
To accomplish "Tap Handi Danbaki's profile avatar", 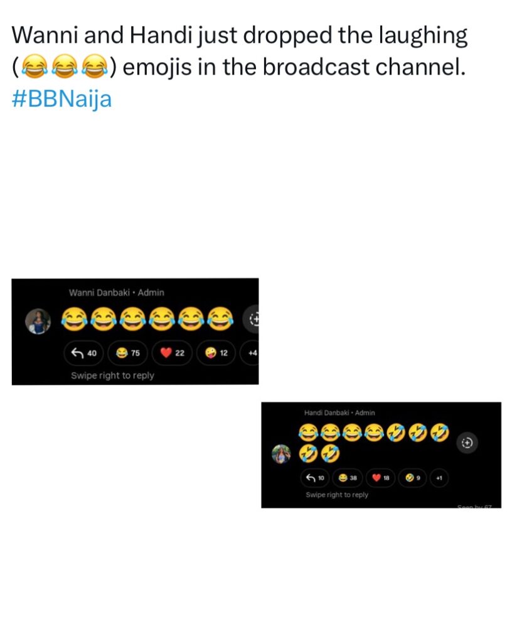I will click(x=282, y=454).
